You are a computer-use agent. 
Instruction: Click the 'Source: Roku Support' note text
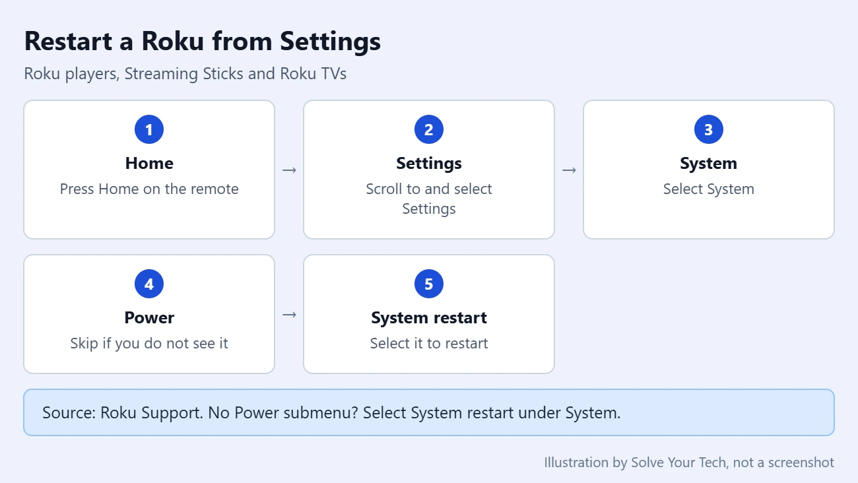point(331,413)
